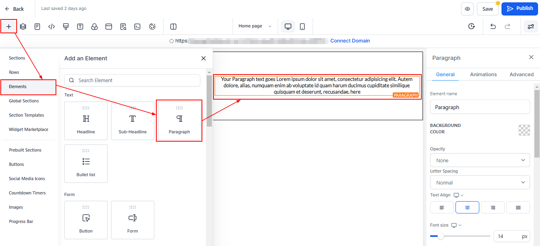
Task: Click the plus add element icon
Action: tap(9, 27)
